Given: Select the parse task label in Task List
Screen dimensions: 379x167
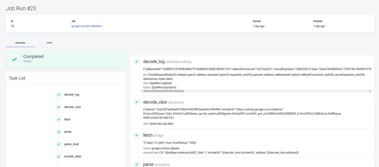Looking at the screenshot, I should (68, 132).
